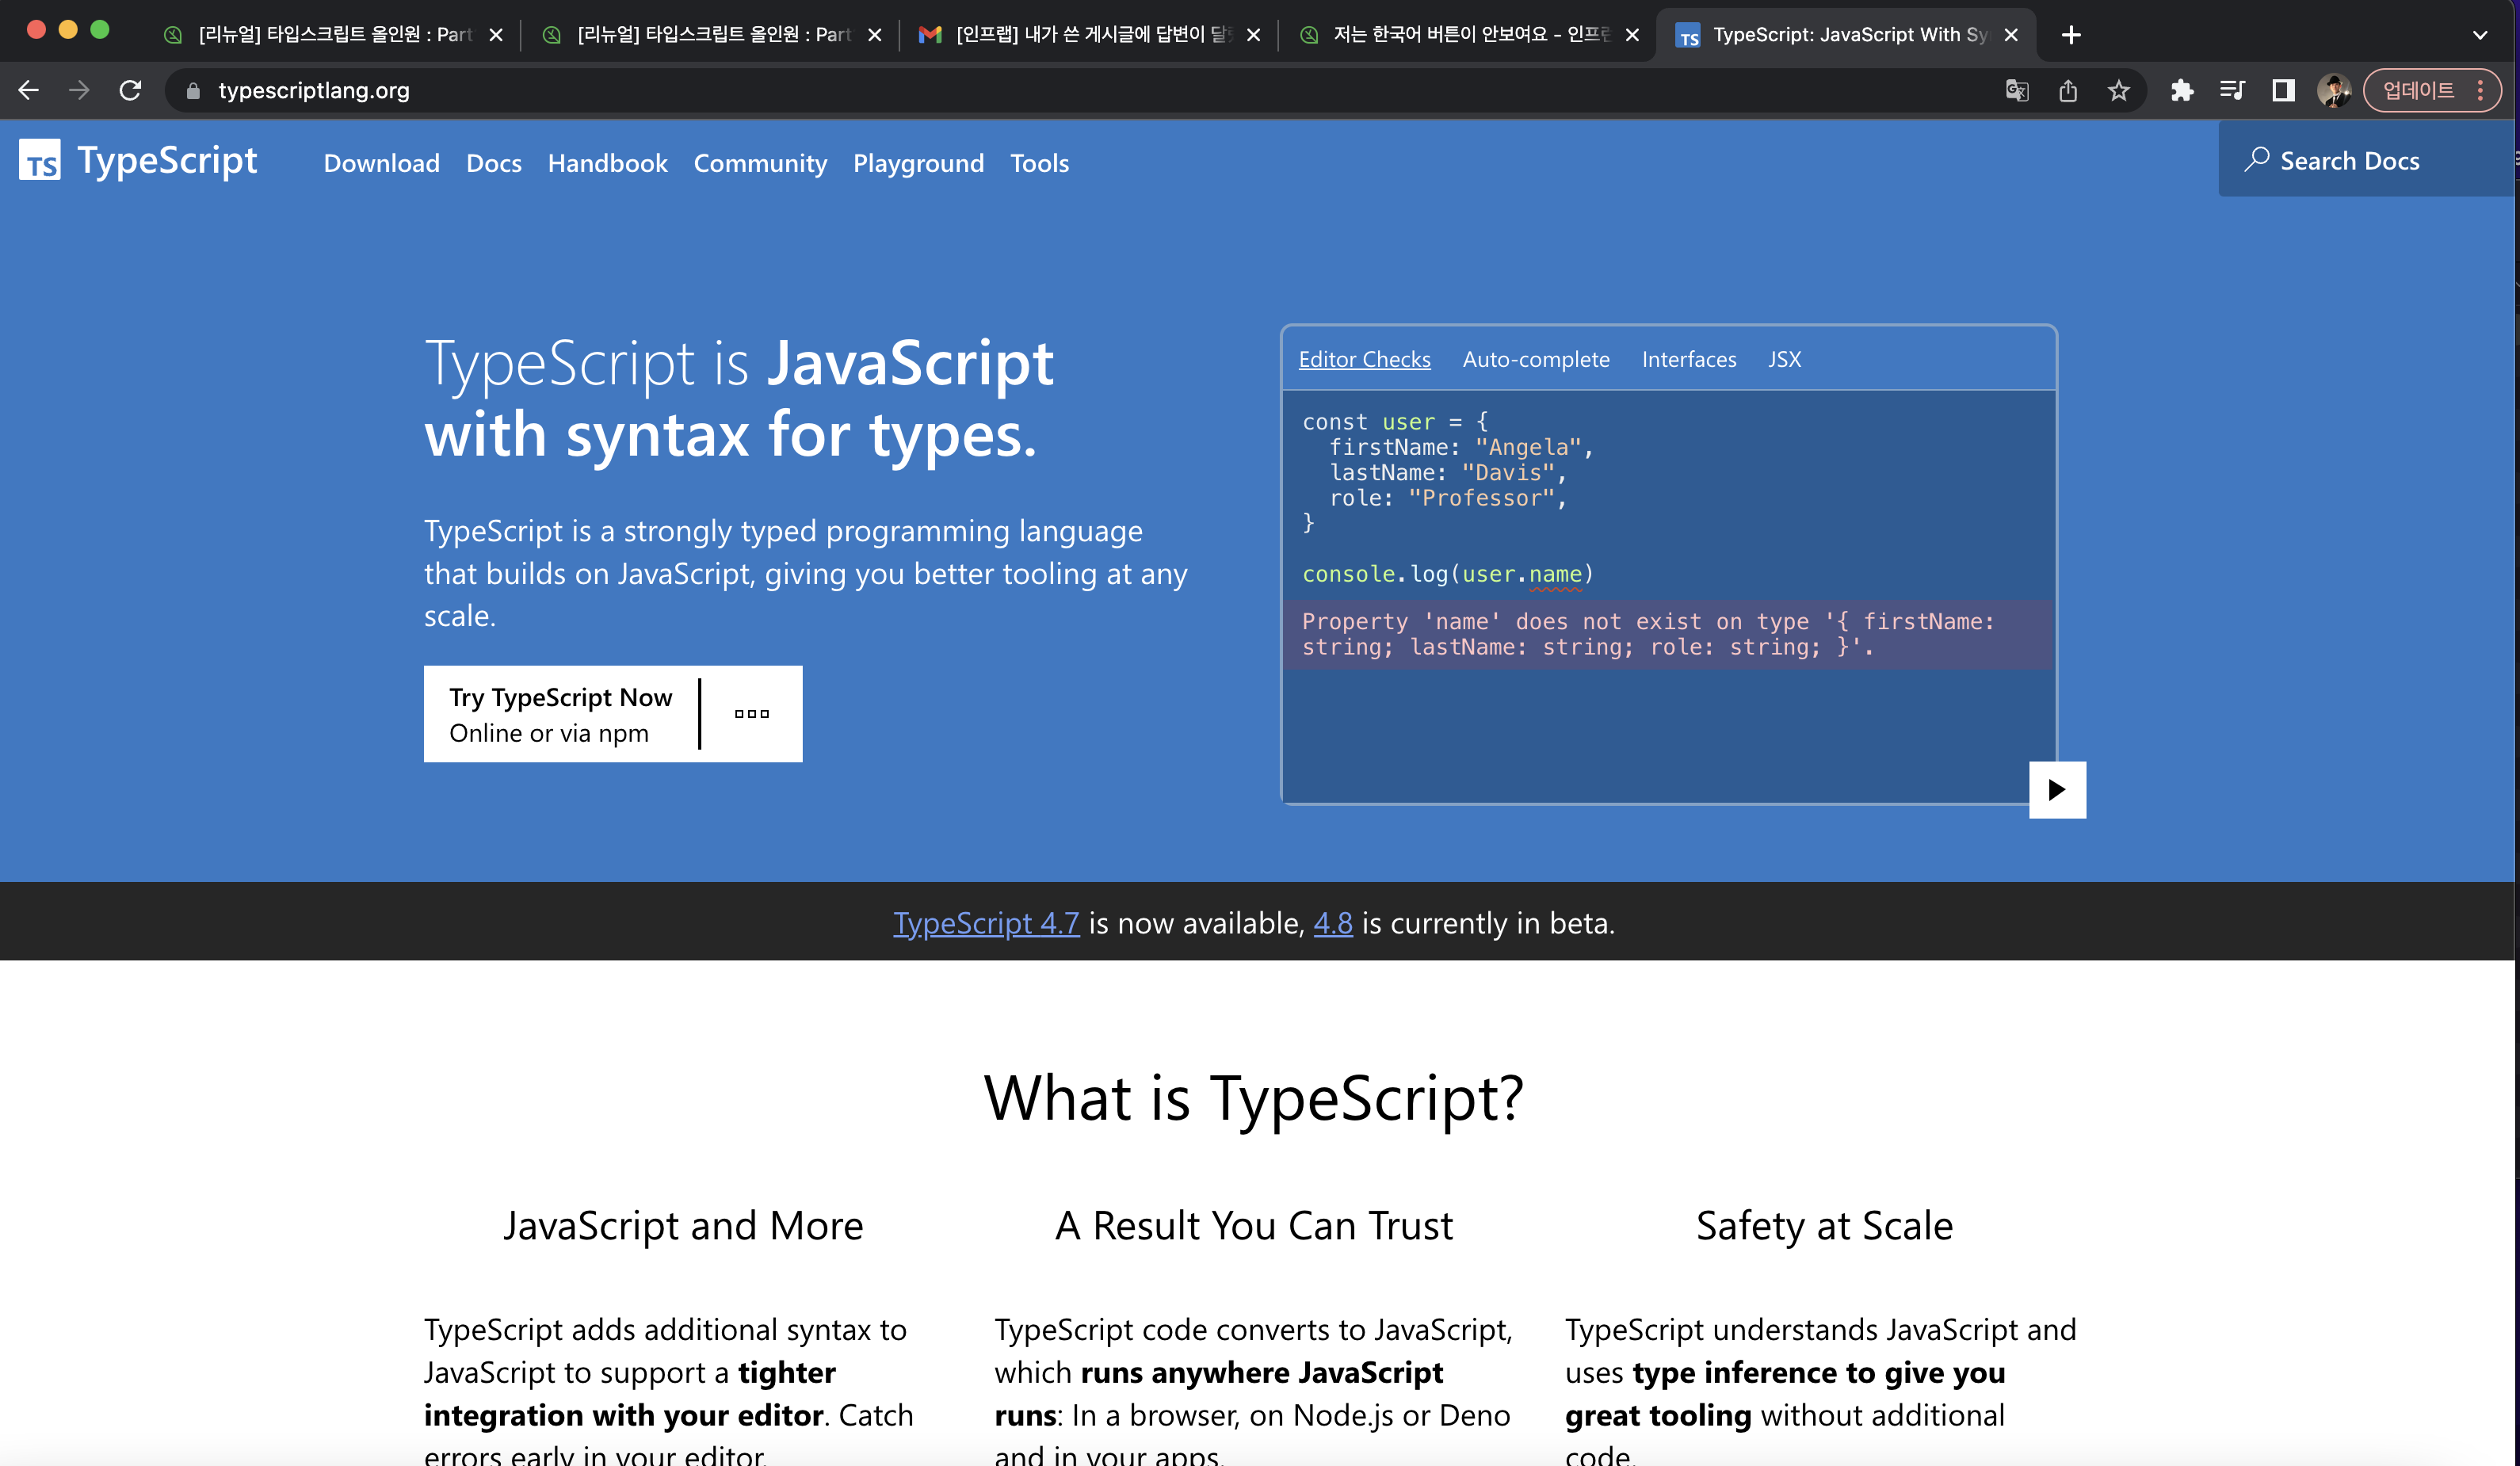Play the code example animation
The image size is (2520, 1466).
[x=2057, y=789]
